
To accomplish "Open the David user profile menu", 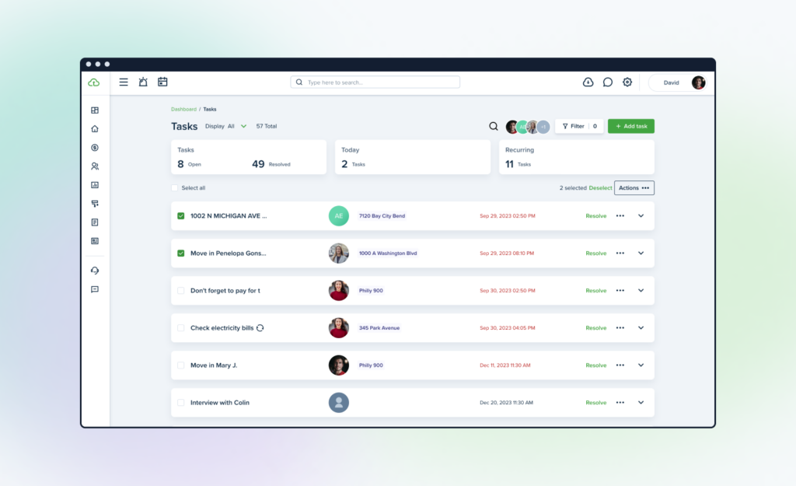I will (x=678, y=82).
